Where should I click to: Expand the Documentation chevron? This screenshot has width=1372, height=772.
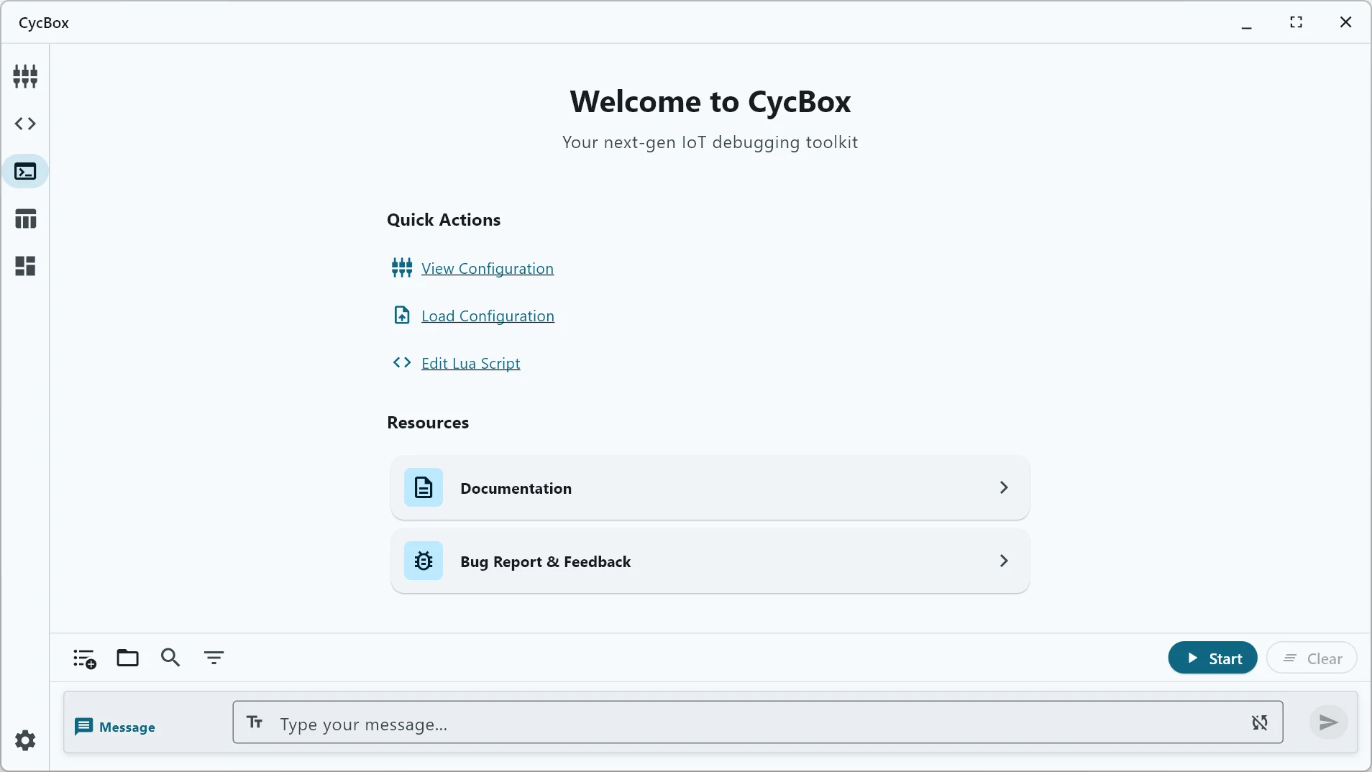click(x=1004, y=487)
